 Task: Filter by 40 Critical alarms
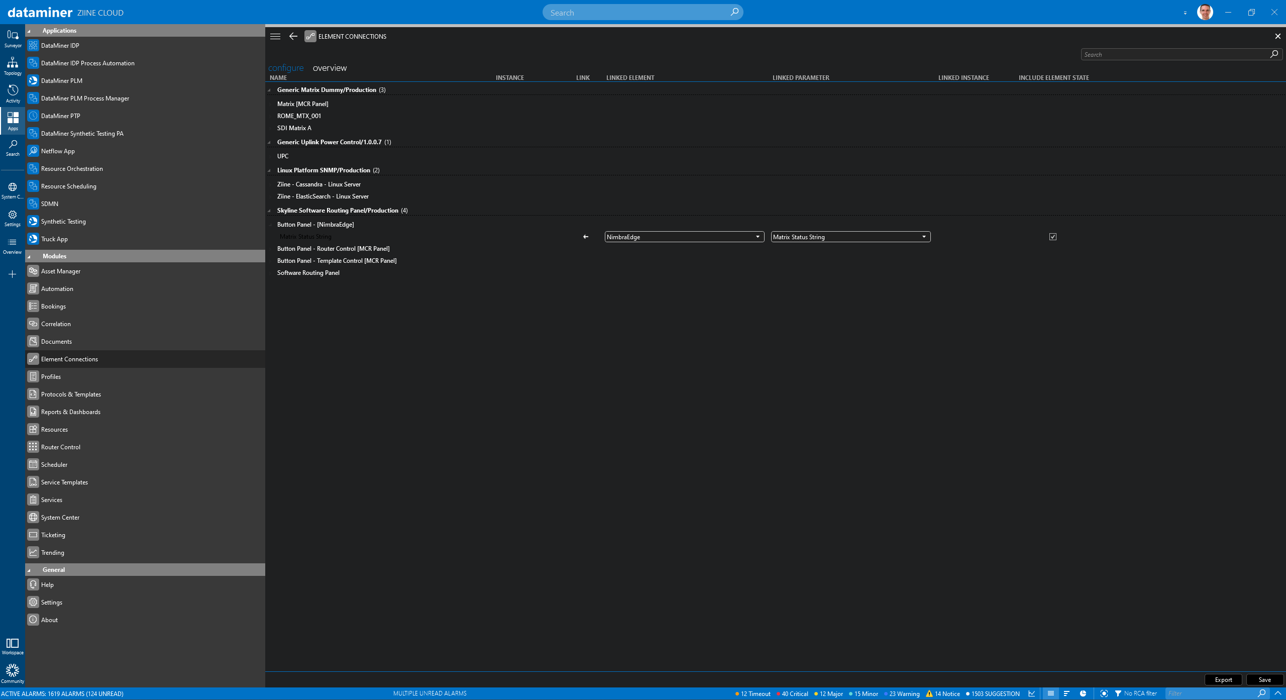click(x=792, y=693)
